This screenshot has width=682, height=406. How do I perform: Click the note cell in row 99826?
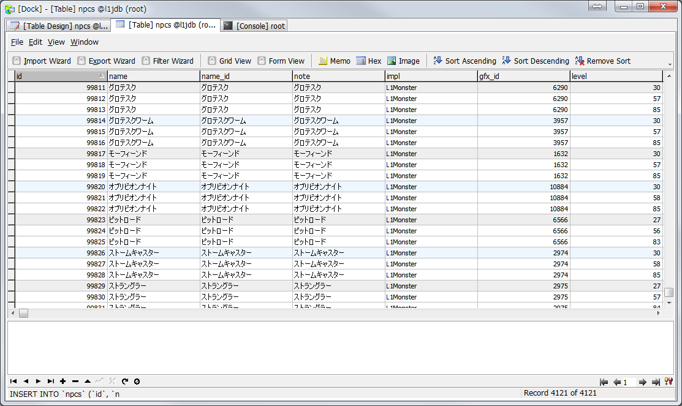(339, 252)
